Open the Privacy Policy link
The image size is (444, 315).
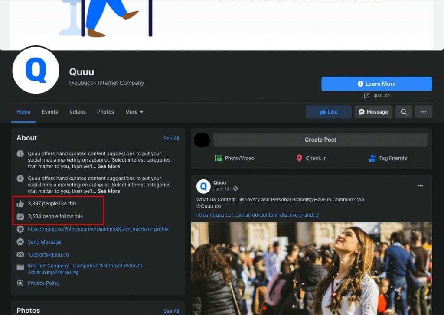click(x=44, y=283)
